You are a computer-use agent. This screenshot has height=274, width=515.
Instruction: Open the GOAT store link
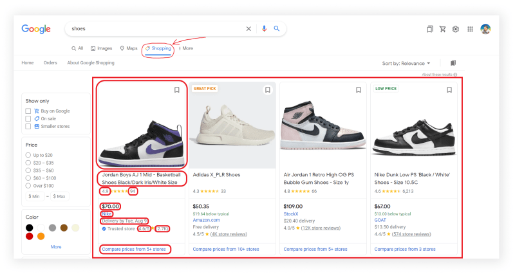(x=380, y=220)
